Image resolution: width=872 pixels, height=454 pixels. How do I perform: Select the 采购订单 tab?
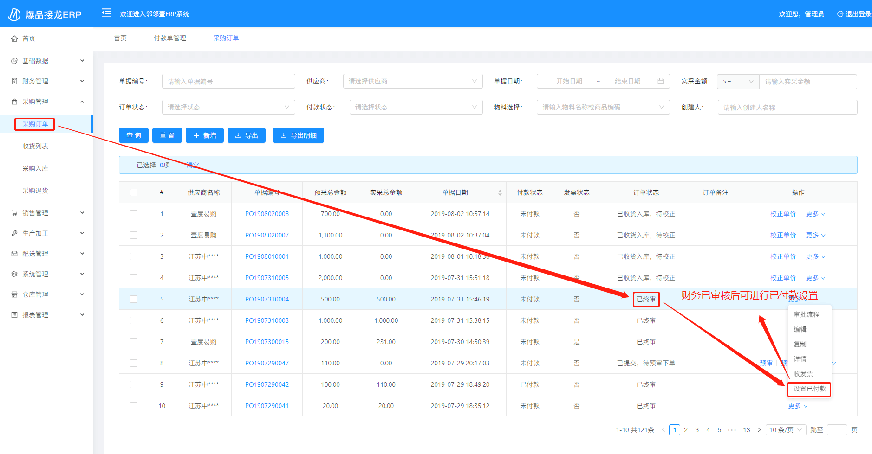click(226, 38)
